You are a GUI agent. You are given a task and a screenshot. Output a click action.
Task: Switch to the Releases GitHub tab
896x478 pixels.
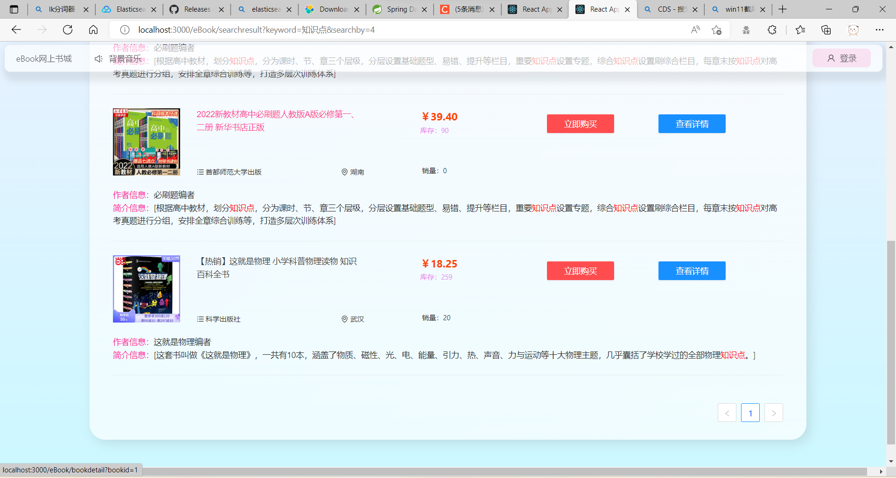196,9
